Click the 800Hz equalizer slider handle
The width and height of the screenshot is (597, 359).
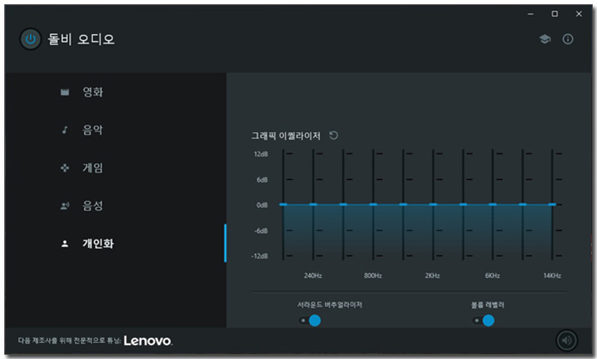point(373,205)
